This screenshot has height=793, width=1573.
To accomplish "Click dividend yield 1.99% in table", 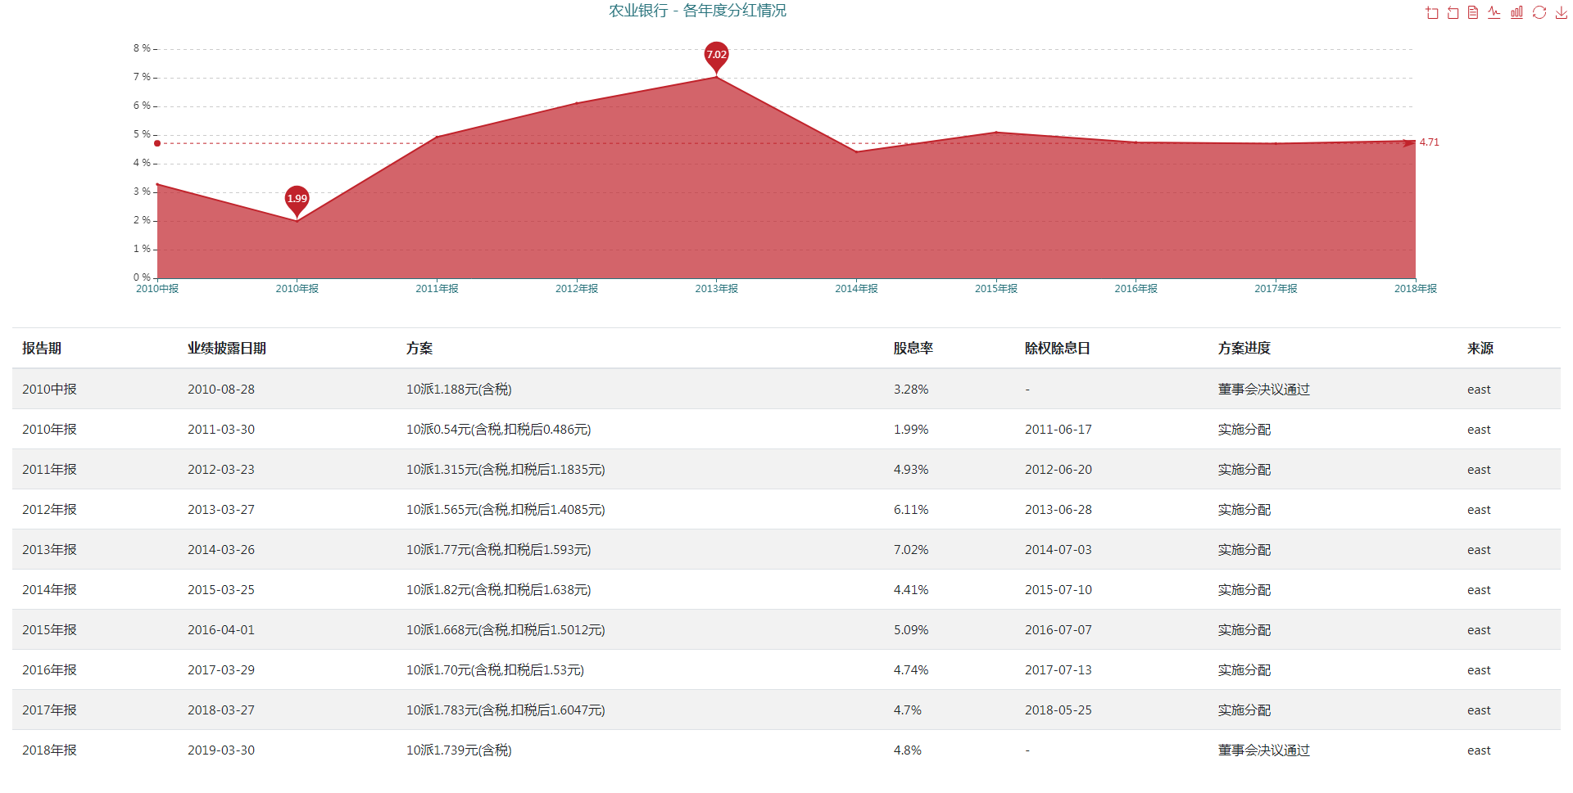I will click(x=911, y=430).
